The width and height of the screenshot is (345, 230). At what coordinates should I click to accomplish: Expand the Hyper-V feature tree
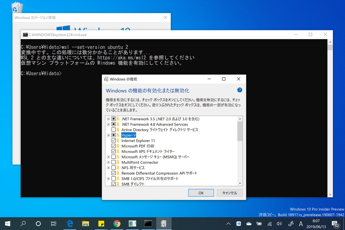[108, 135]
